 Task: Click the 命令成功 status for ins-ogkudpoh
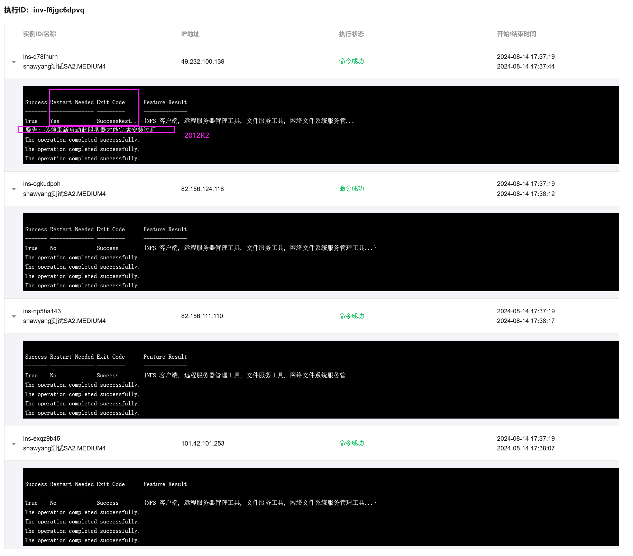[351, 189]
